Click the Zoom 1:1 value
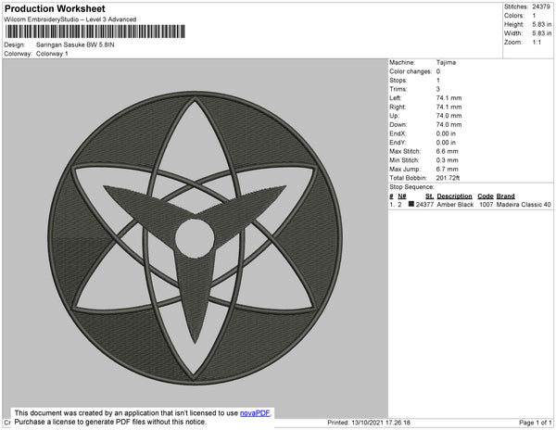The image size is (556, 430). click(537, 43)
